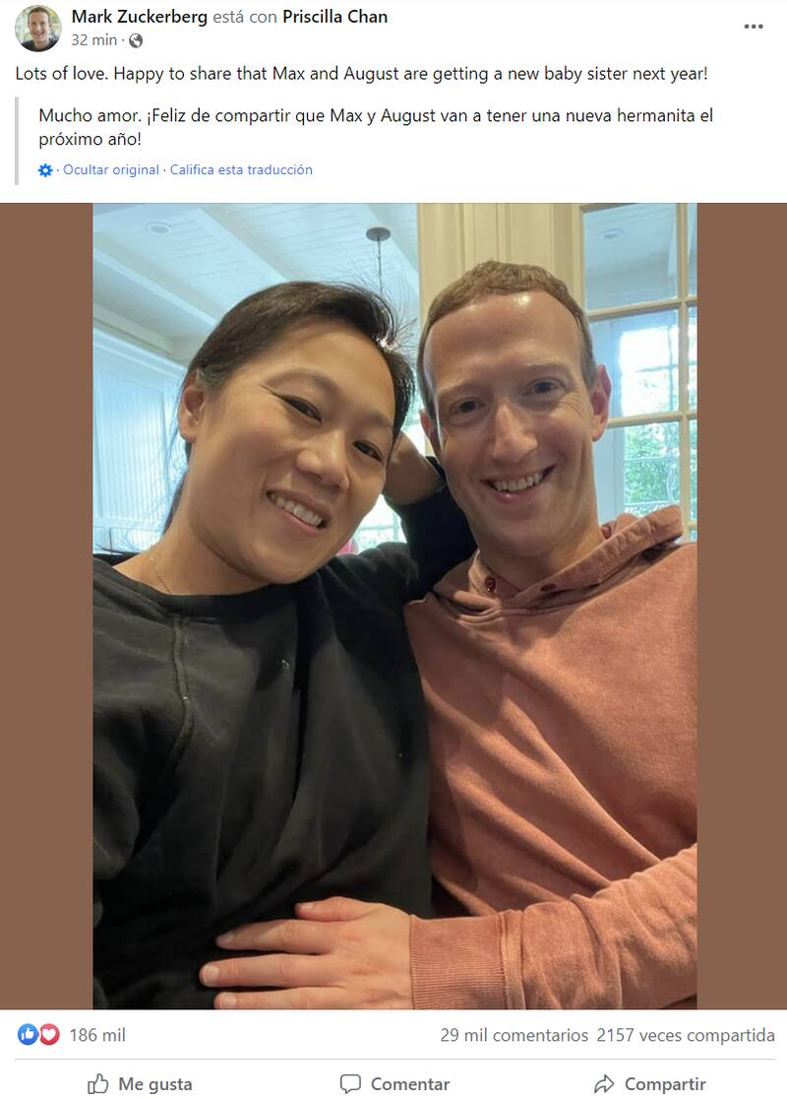Show the 29 mil comentarios list
The image size is (787, 1099).
(x=514, y=1035)
